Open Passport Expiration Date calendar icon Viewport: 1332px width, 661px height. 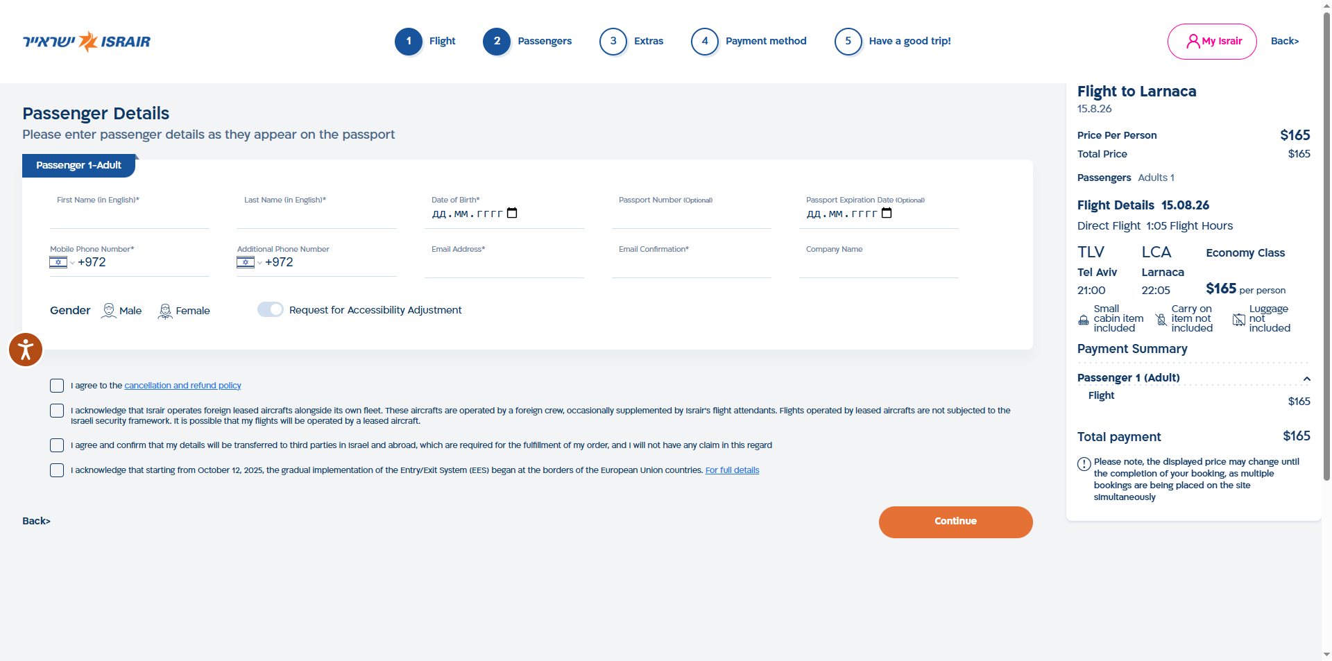point(887,213)
